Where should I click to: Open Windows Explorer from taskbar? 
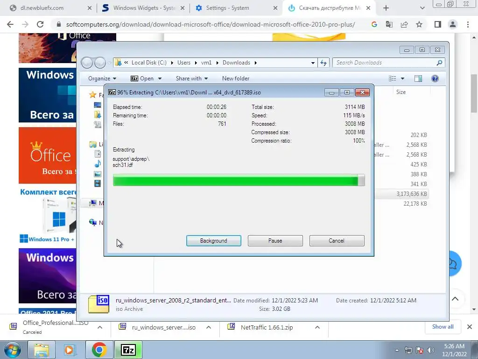click(x=42, y=350)
